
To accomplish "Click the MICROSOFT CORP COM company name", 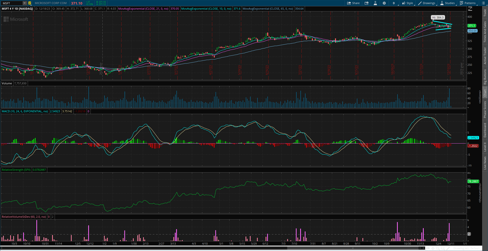I will pos(52,3).
